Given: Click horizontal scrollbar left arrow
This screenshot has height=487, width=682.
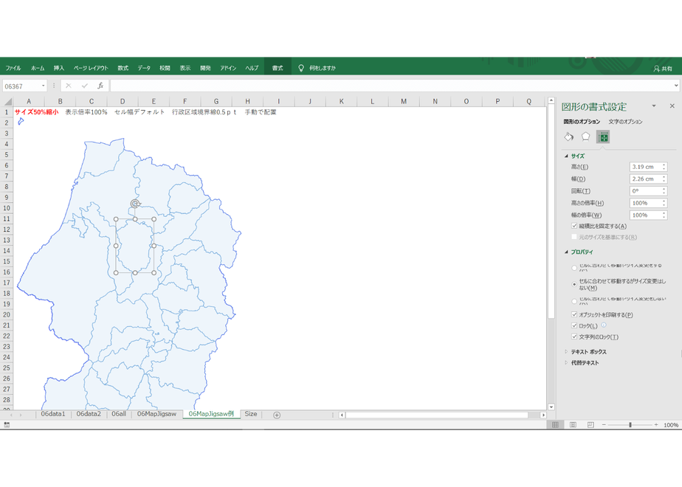Looking at the screenshot, I should 342,415.
